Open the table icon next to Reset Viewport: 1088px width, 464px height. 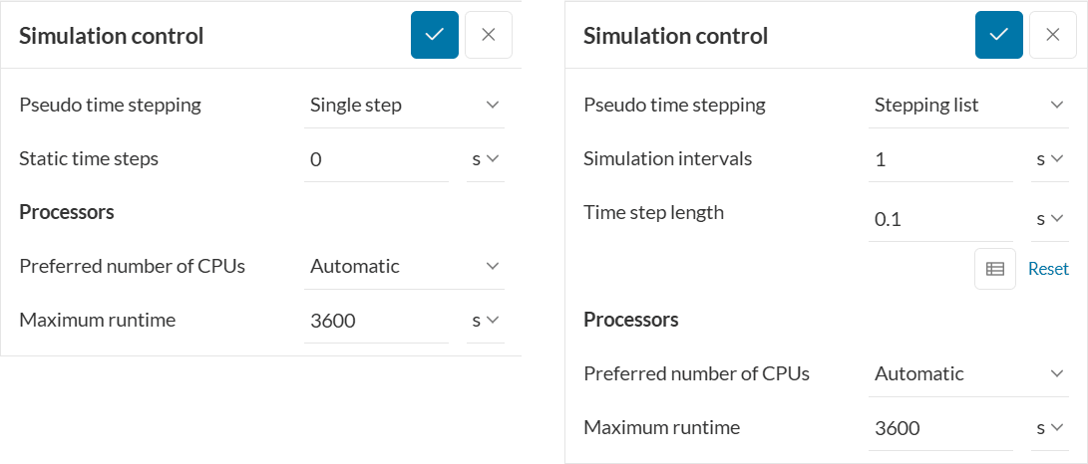[x=994, y=269]
